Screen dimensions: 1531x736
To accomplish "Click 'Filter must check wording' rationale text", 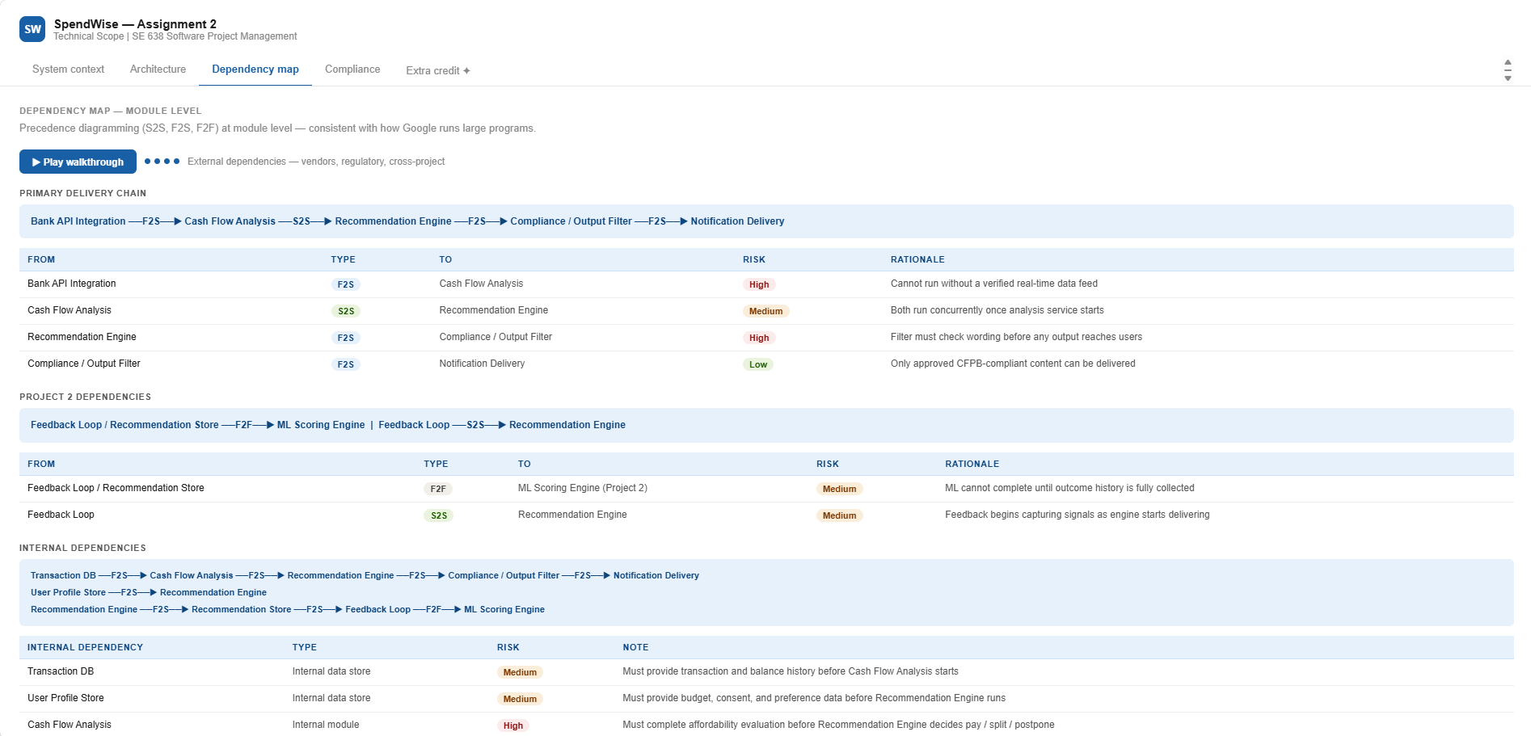I will click(1016, 337).
